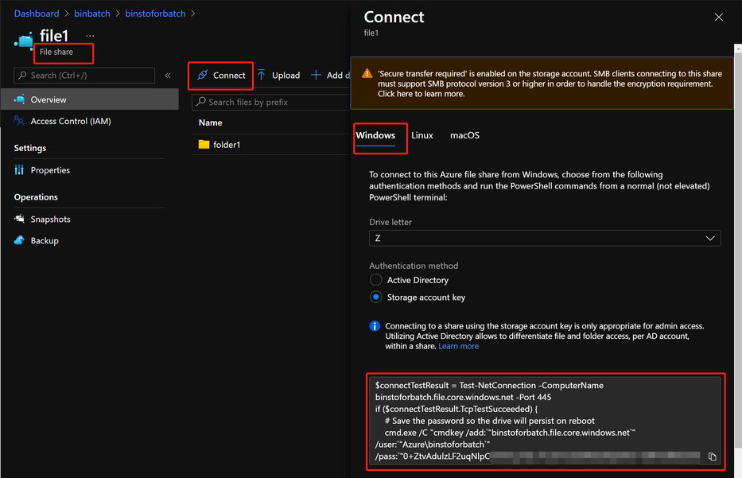Follow the Learn more link

459,346
